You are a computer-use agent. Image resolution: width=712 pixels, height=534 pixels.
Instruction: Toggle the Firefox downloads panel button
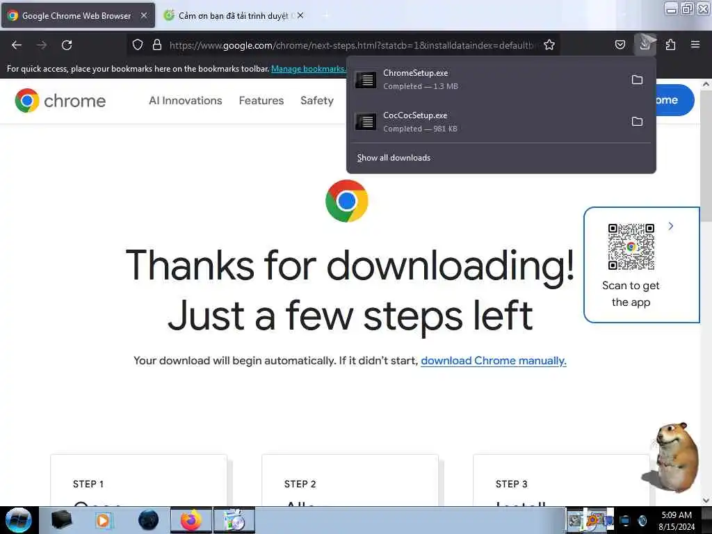tap(645, 44)
